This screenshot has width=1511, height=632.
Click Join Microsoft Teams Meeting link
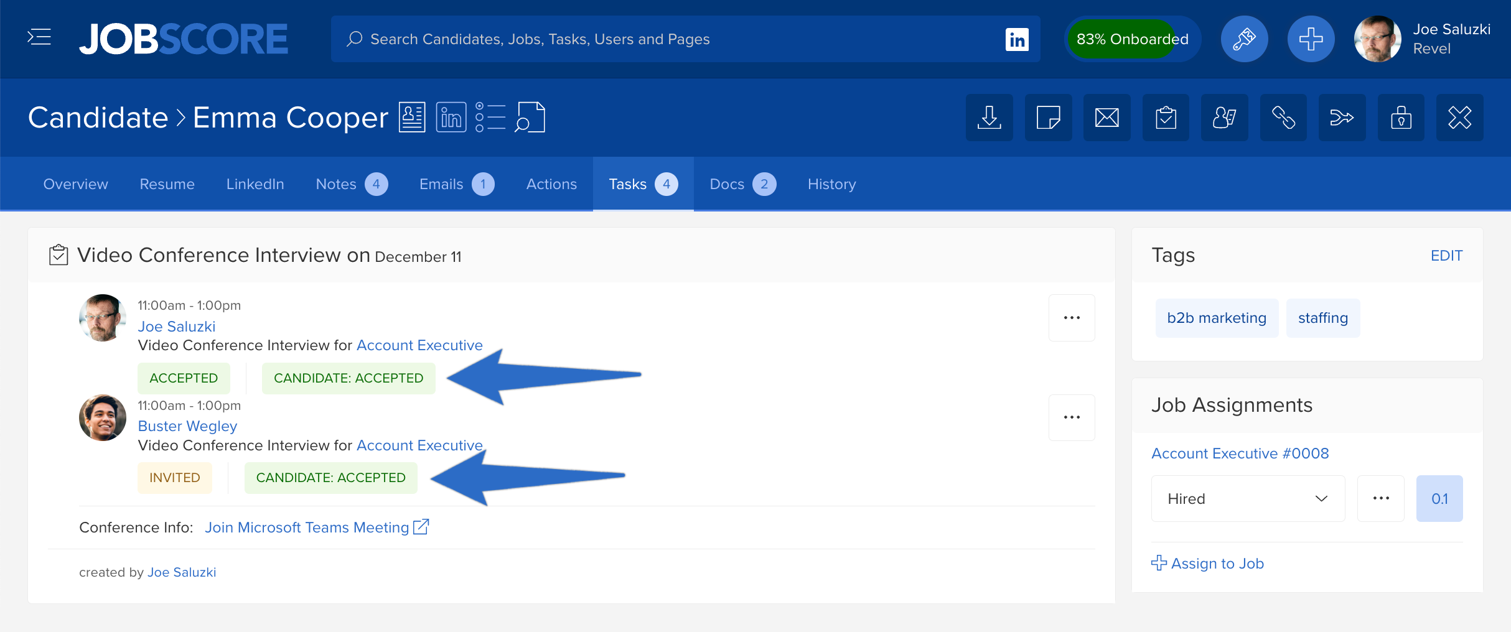tap(317, 527)
